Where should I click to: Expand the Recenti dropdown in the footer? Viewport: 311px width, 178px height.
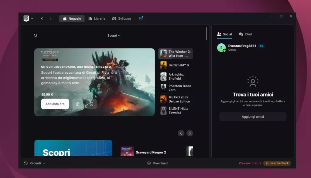(35, 163)
